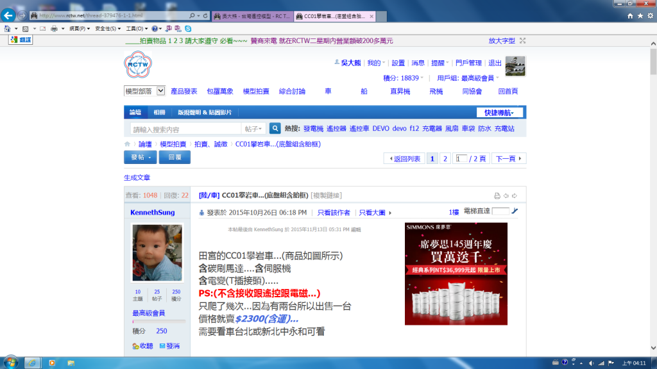Screen dimensions: 657x369
Task: Open the 快捷導航 quick navigation dropdown
Action: [499, 113]
